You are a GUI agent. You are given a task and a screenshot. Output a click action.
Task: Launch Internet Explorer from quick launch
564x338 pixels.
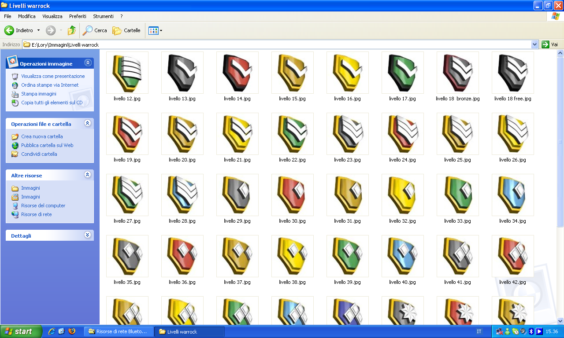[52, 331]
